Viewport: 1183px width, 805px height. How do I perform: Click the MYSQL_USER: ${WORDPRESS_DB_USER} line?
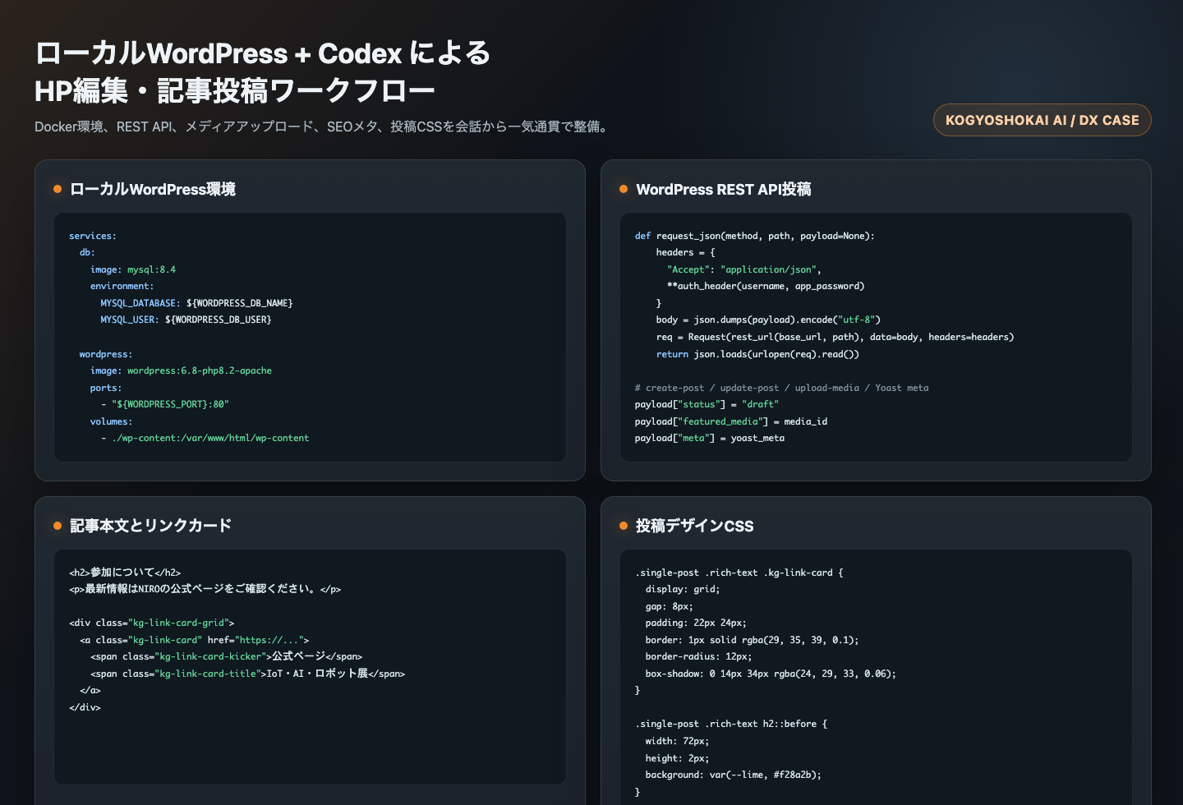(x=186, y=320)
